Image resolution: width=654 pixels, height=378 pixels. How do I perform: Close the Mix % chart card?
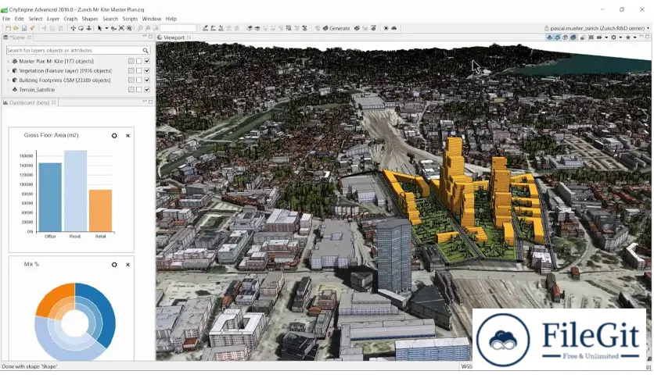(128, 265)
